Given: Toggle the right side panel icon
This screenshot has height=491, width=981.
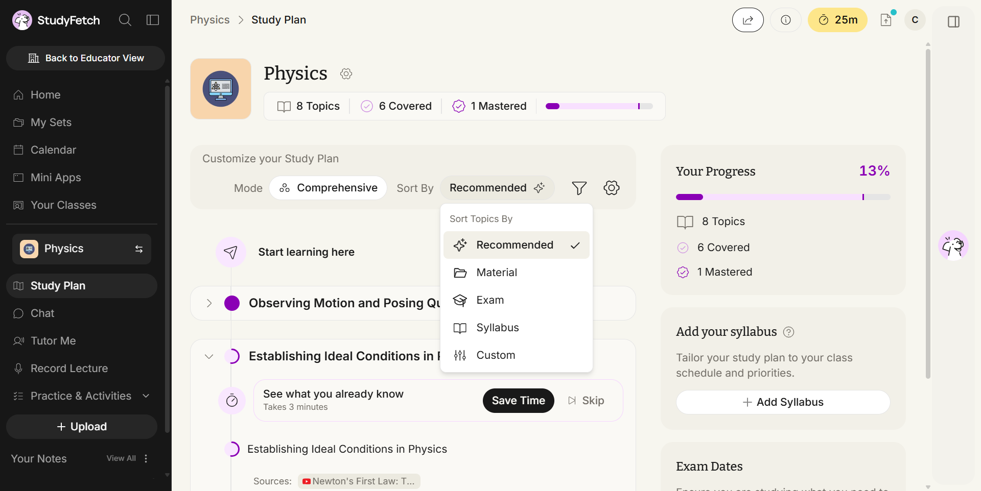Looking at the screenshot, I should pyautogui.click(x=953, y=21).
